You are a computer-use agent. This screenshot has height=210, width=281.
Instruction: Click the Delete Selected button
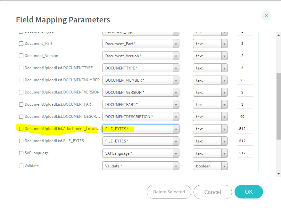[169, 192]
